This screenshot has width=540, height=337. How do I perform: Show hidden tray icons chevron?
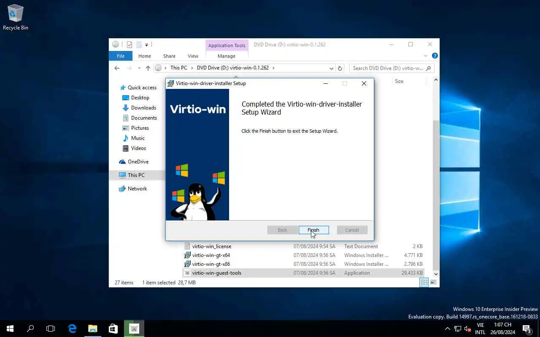448,329
